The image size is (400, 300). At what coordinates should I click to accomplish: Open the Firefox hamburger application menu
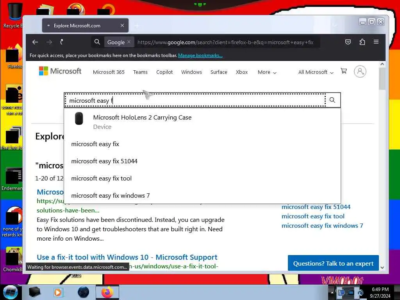point(376,41)
